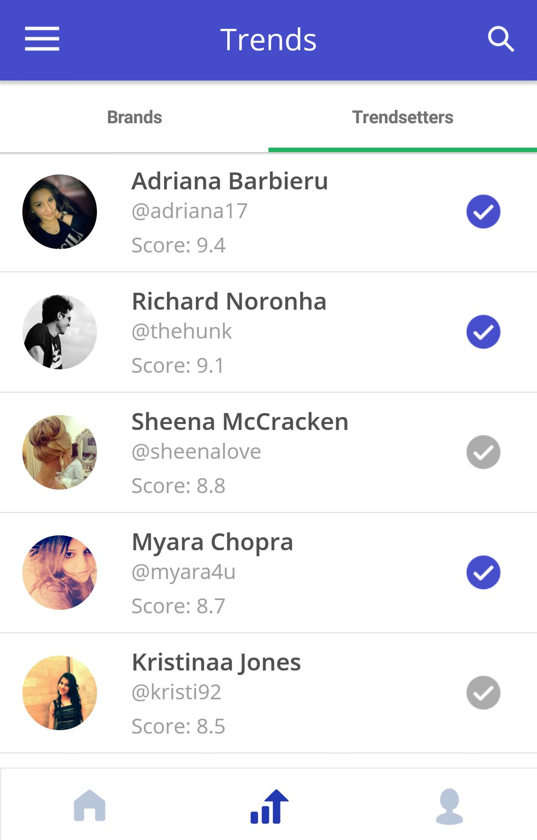The height and width of the screenshot is (840, 537).
Task: Switch to the Brands tab
Action: [x=134, y=117]
